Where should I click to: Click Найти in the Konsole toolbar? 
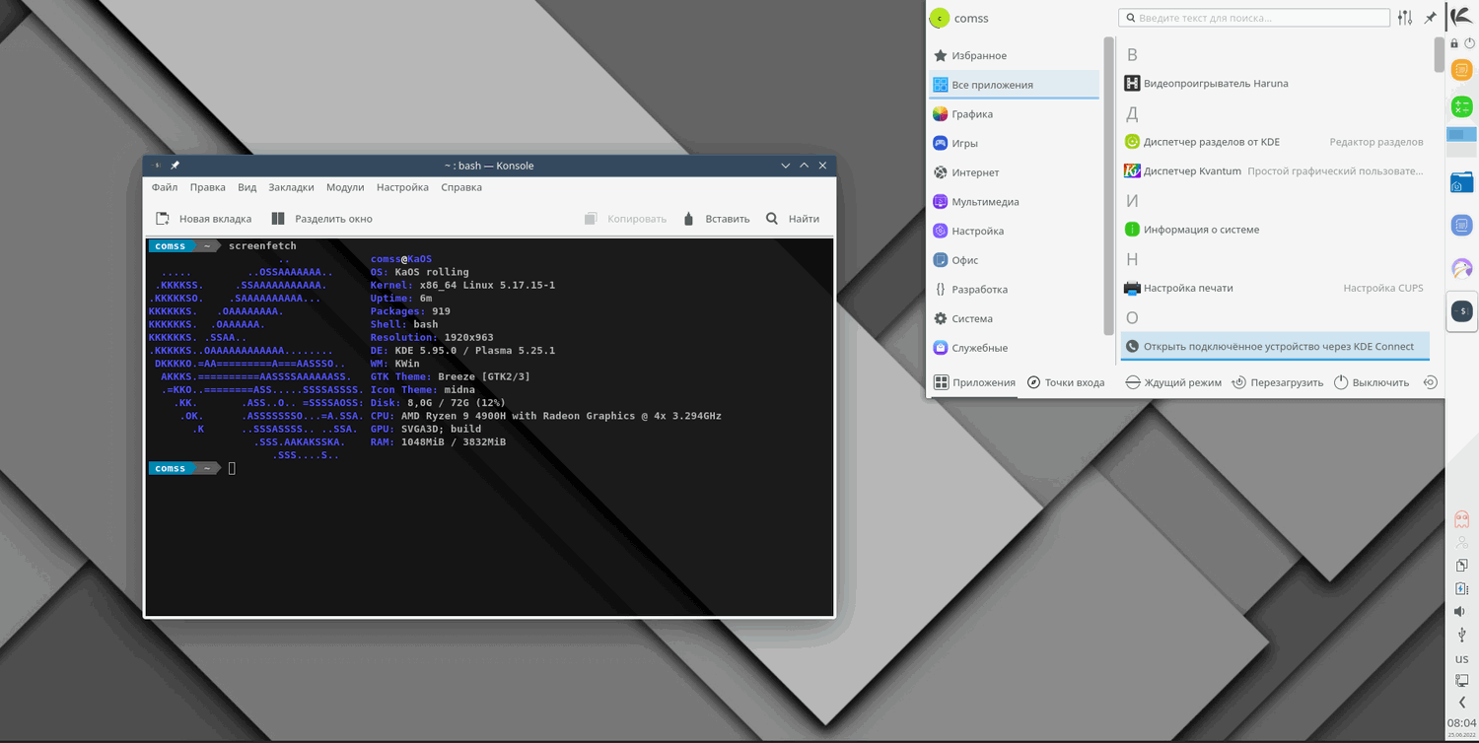tap(793, 219)
